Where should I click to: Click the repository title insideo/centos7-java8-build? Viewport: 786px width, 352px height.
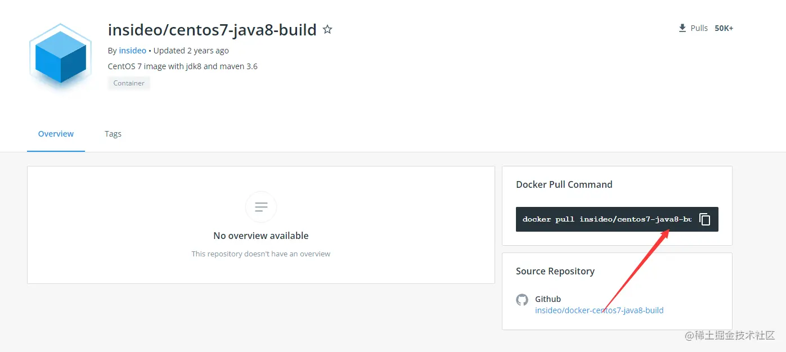click(212, 30)
